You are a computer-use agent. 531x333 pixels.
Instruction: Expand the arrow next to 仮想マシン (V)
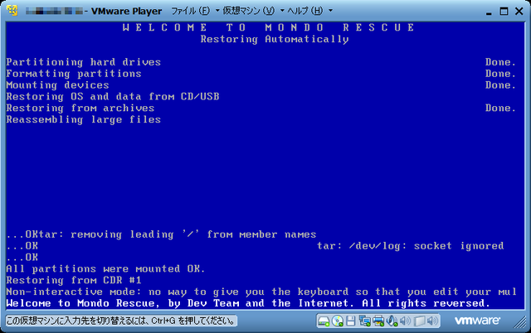coord(282,11)
